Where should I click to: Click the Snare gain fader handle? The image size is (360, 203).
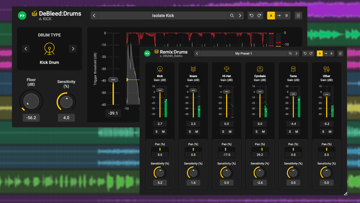click(x=193, y=90)
